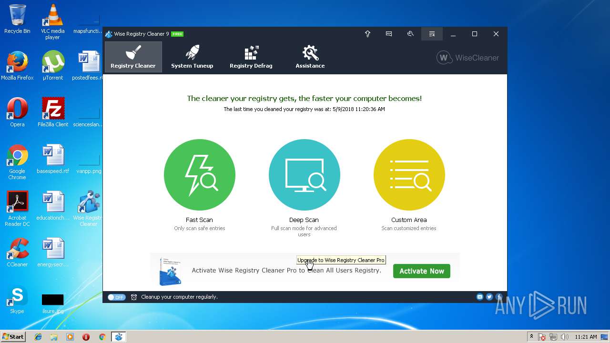Go to the Assistance tab
610x343 pixels.
pyautogui.click(x=310, y=57)
